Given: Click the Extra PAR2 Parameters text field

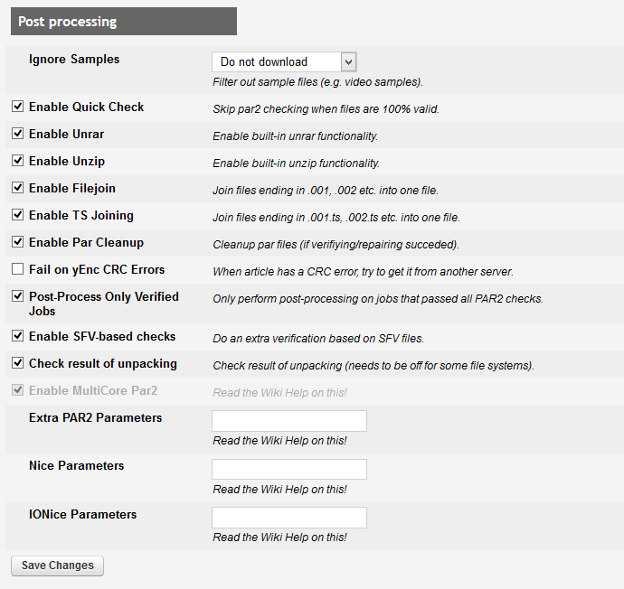Looking at the screenshot, I should click(288, 421).
